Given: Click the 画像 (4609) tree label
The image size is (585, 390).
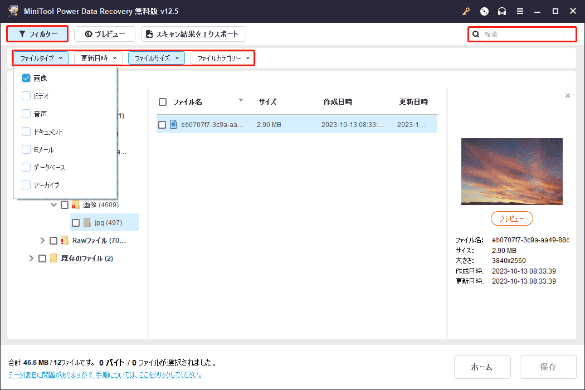Looking at the screenshot, I should click(x=101, y=205).
